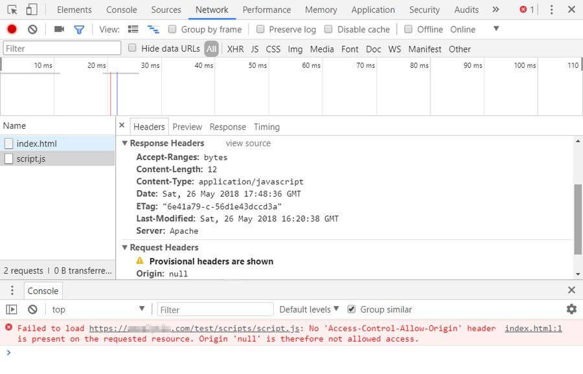Screen dimensions: 583x374
Task: Switch to the Security tab
Action: click(x=424, y=10)
